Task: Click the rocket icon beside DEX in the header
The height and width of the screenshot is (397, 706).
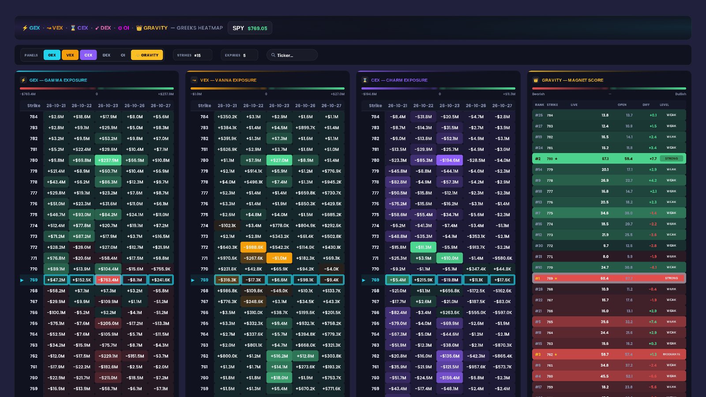Action: click(97, 28)
